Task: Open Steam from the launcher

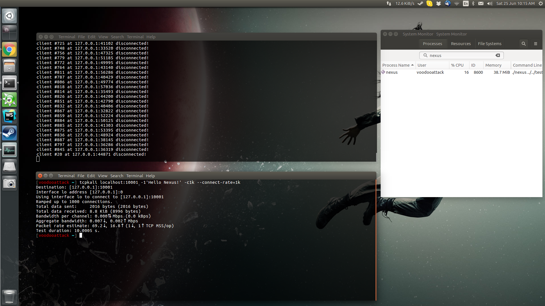Action: [9, 133]
